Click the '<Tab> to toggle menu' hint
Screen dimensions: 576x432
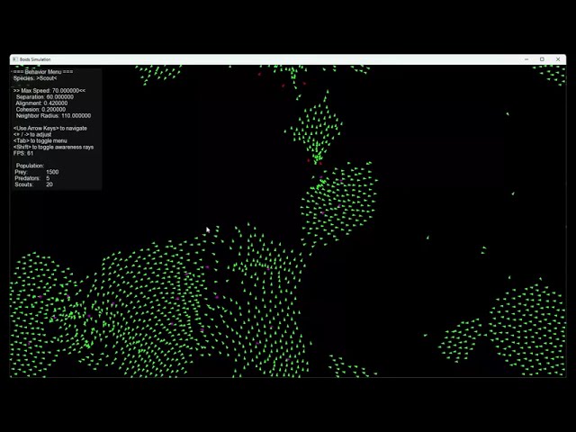40,140
